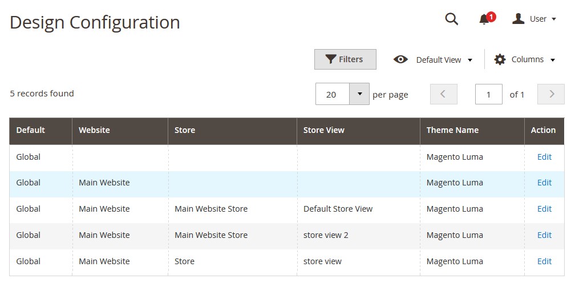Edit the Default Store View row

544,209
